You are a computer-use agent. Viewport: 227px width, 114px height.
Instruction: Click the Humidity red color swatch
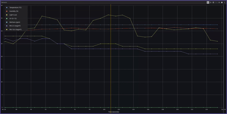(x=7, y=11)
